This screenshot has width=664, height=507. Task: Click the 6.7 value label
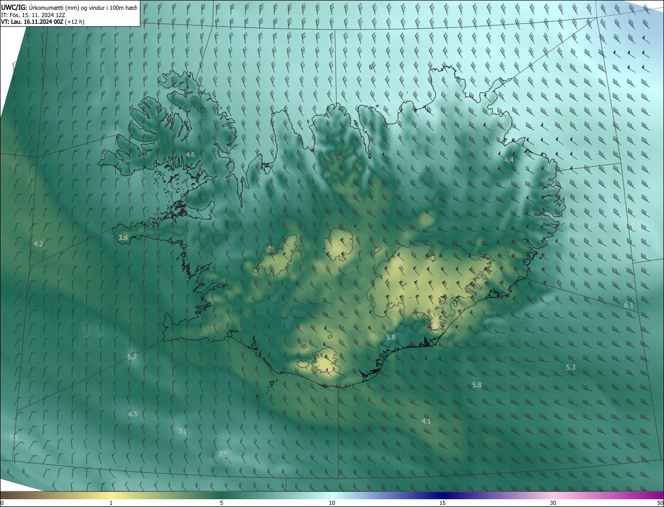coord(132,357)
